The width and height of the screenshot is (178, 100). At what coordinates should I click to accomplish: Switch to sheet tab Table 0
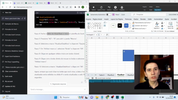click(x=102, y=75)
